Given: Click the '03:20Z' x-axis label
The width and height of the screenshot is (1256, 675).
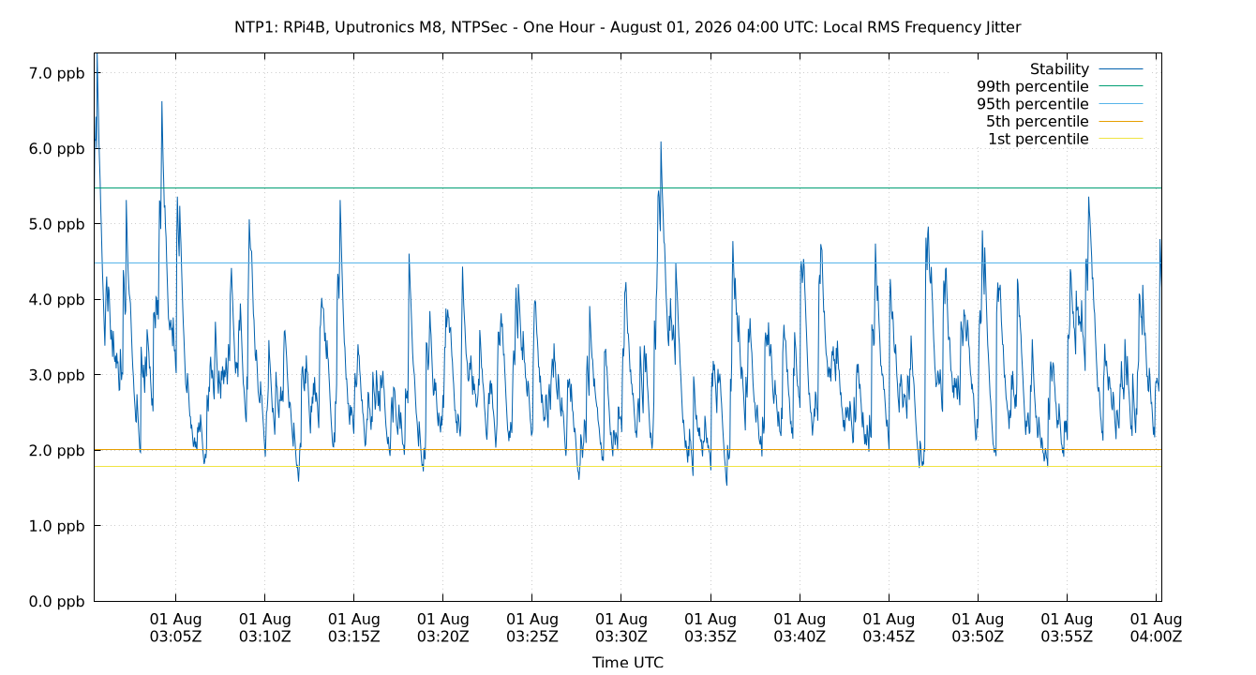Looking at the screenshot, I should [x=442, y=637].
